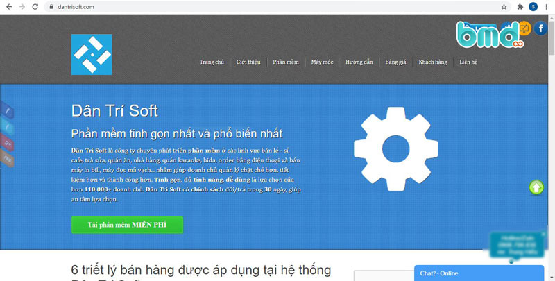
Task: Click the scrollbar up arrow
Action: coord(552,17)
